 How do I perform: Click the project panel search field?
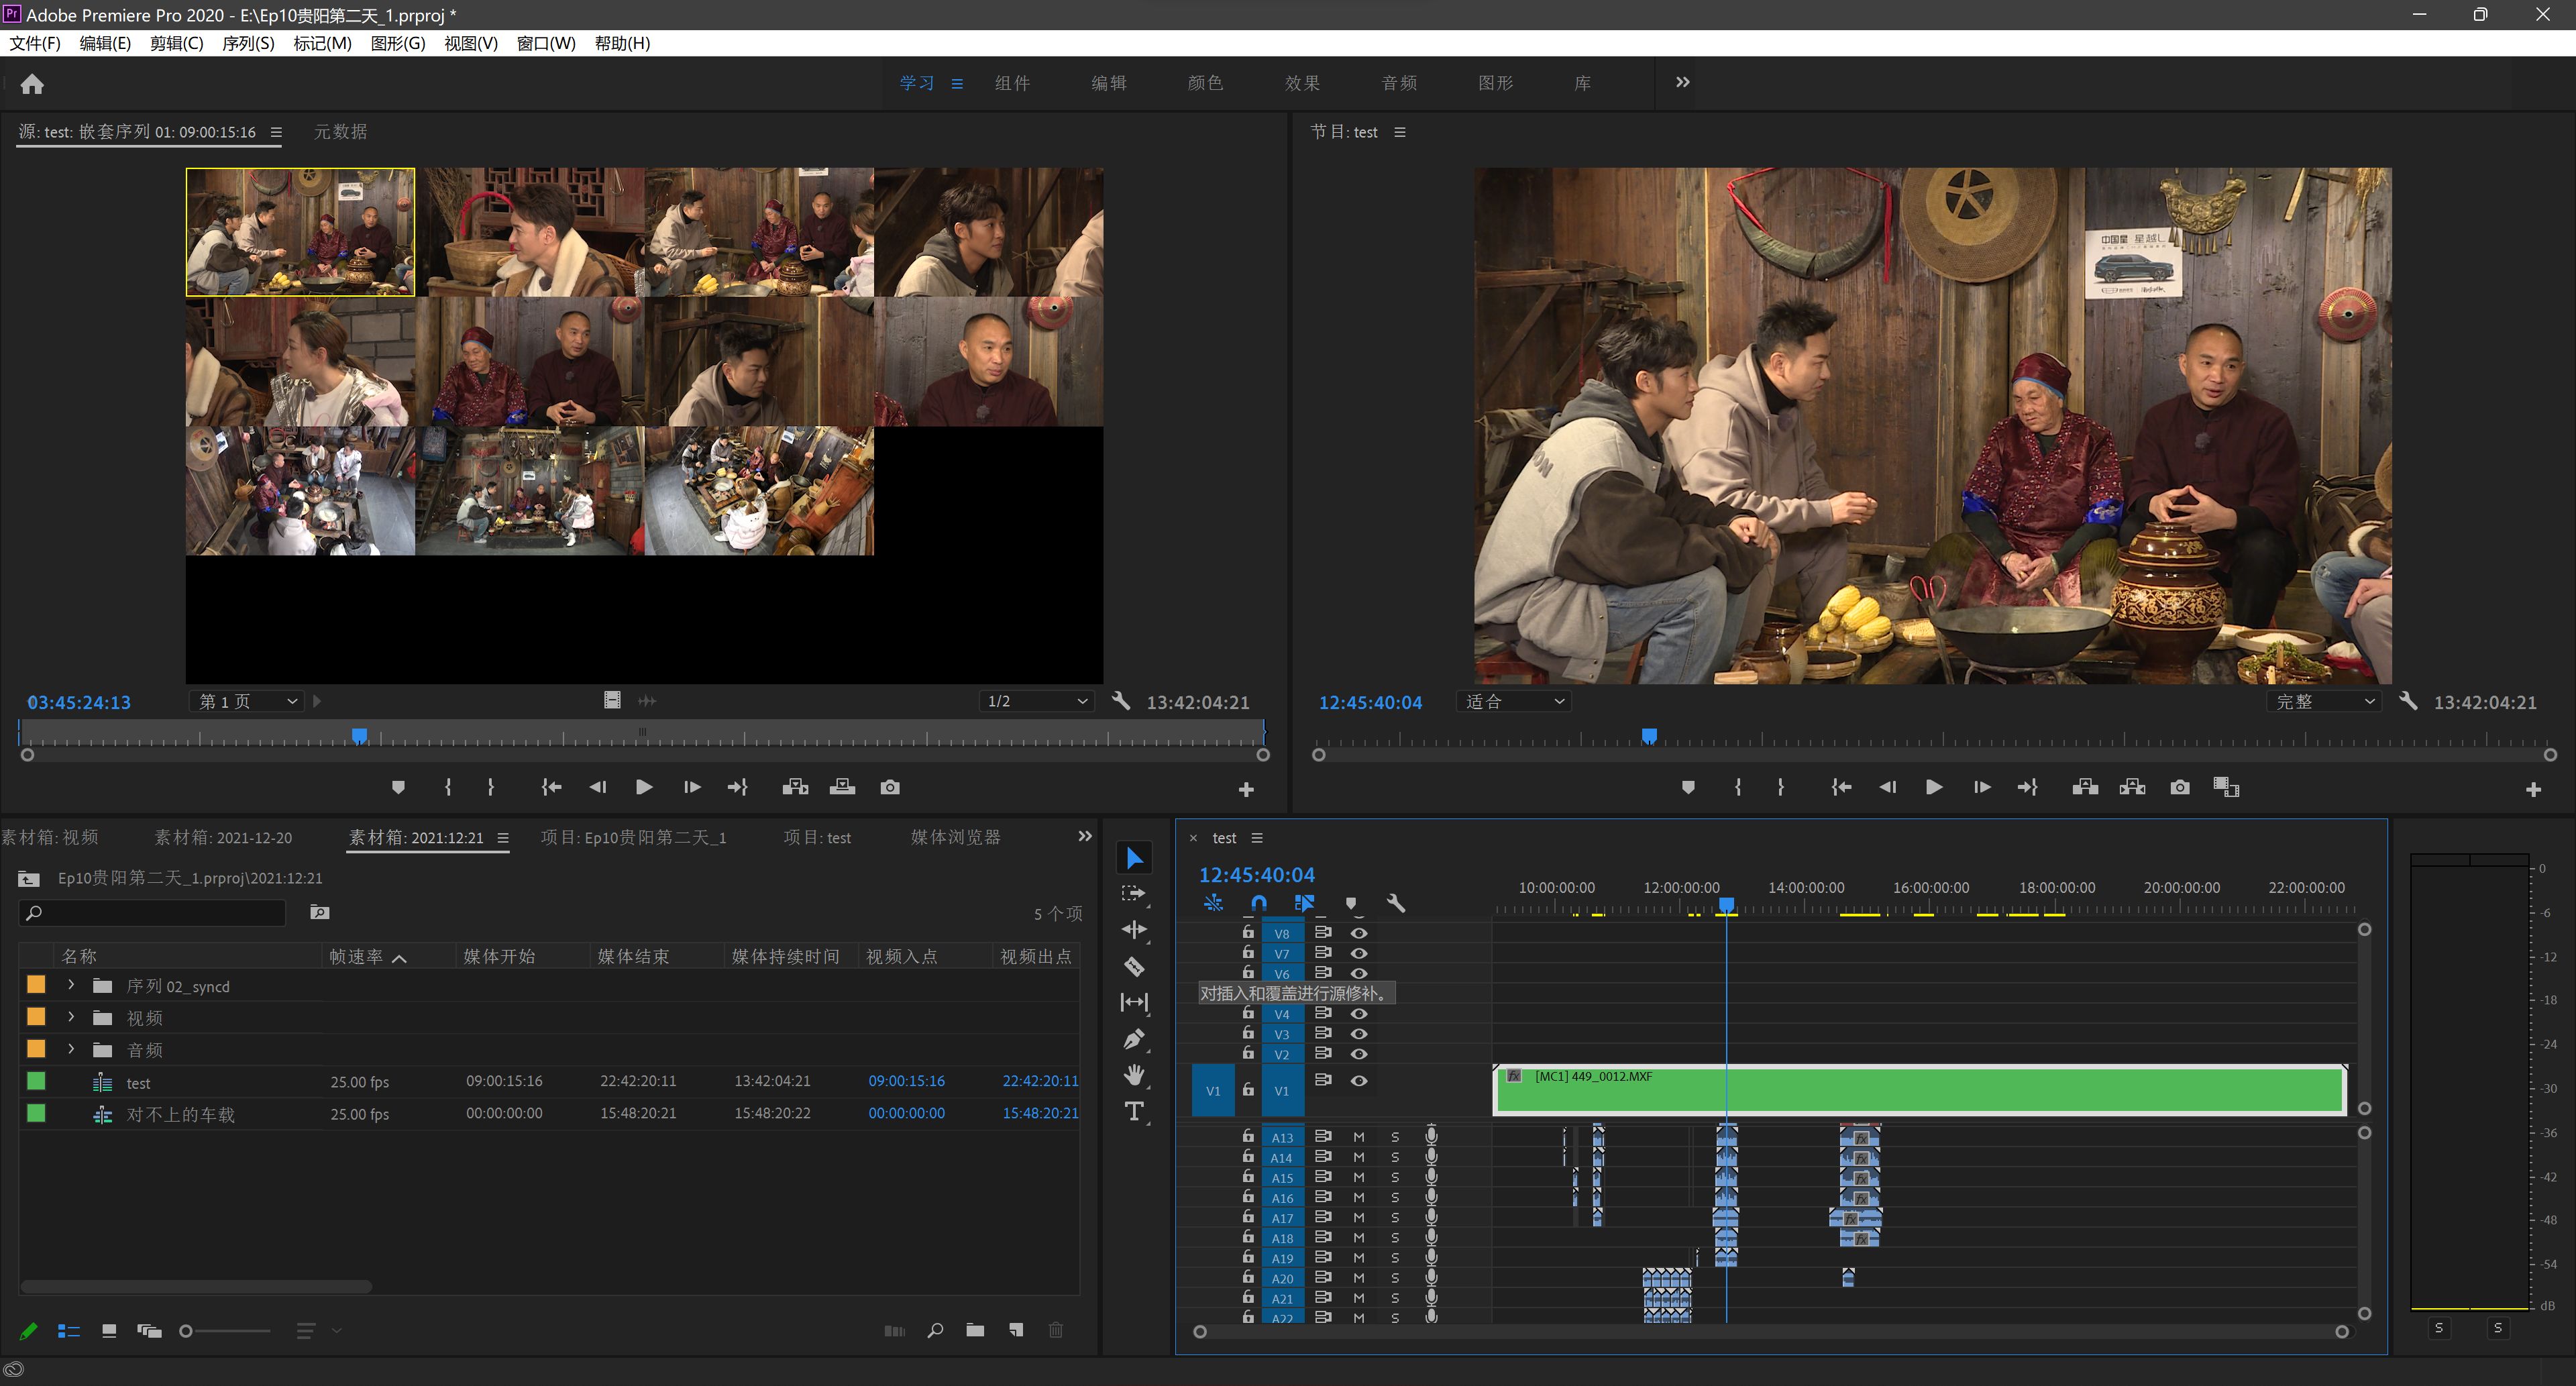(x=152, y=912)
